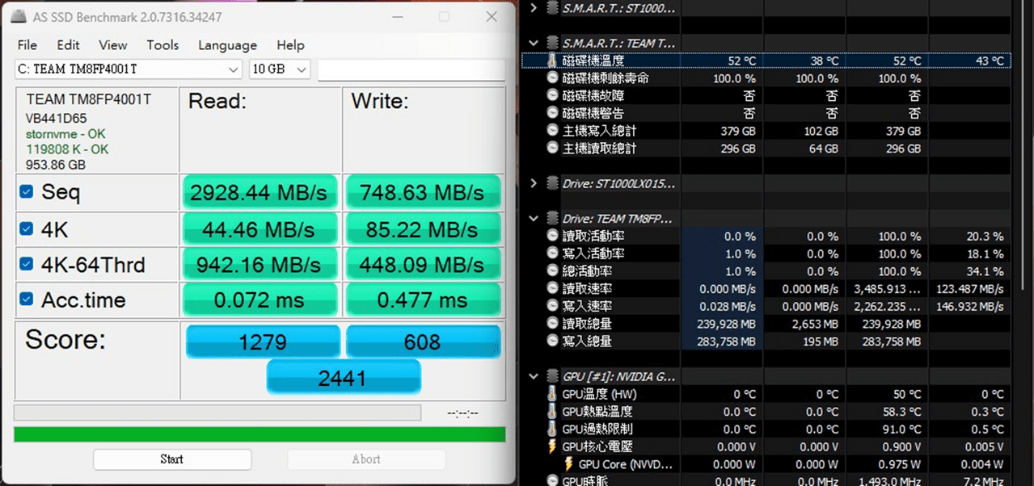Click the Acc.time read value 0.072 ms
This screenshot has width=1034, height=486.
pos(259,300)
